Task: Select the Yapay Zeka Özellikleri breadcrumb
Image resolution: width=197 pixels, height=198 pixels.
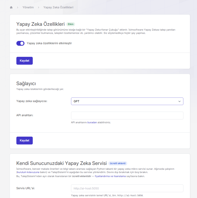Action: (x=58, y=7)
